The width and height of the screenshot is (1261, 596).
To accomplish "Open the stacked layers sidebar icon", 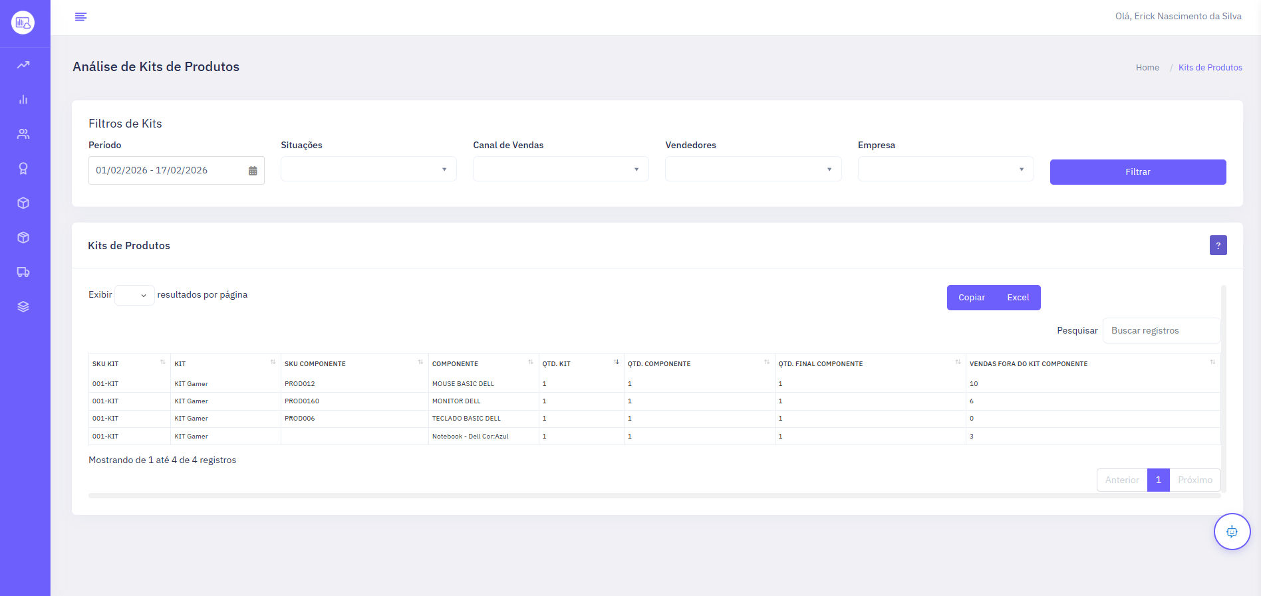I will pos(23,307).
